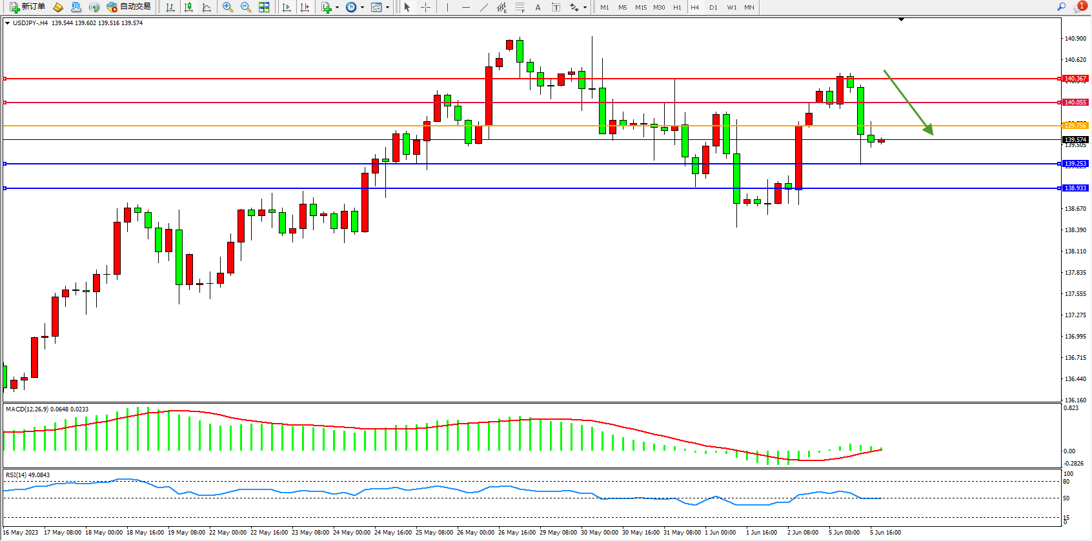
Task: Click the New Order (新订单) button
Action: coord(27,7)
